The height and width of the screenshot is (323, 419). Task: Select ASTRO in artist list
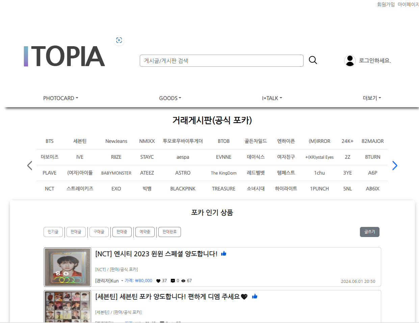point(183,173)
